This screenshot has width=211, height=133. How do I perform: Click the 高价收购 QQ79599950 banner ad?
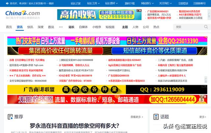click(99, 15)
